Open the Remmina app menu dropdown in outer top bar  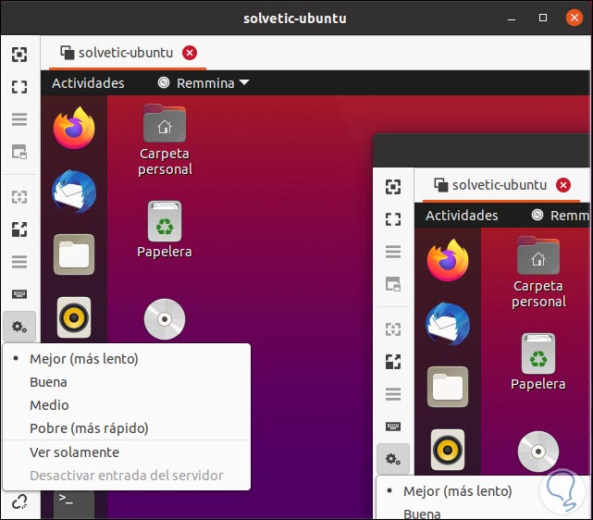pos(204,83)
